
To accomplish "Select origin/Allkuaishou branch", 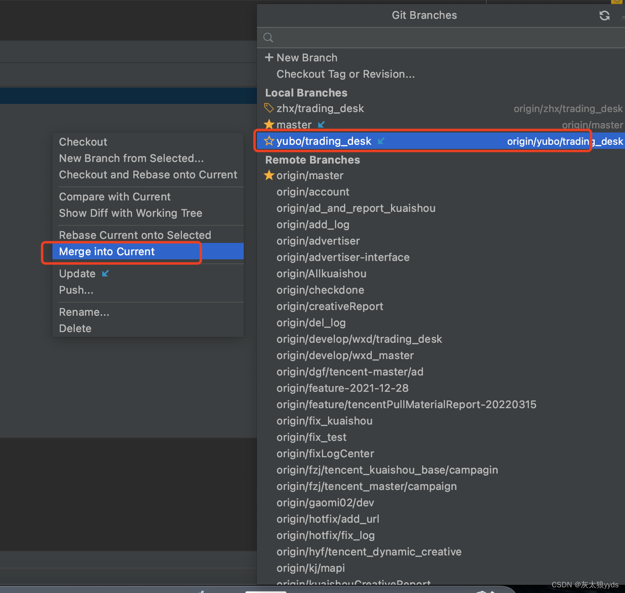I will [x=321, y=274].
